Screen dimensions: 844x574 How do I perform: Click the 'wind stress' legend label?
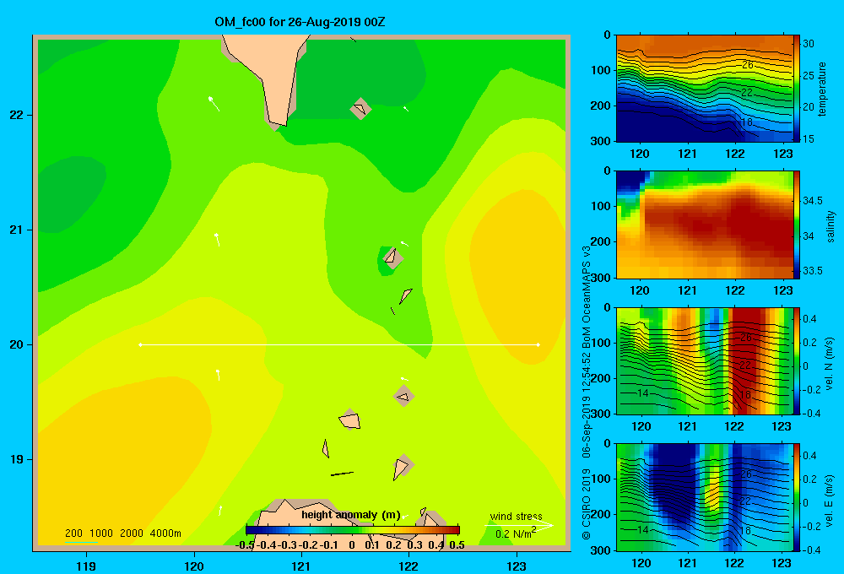pos(517,516)
